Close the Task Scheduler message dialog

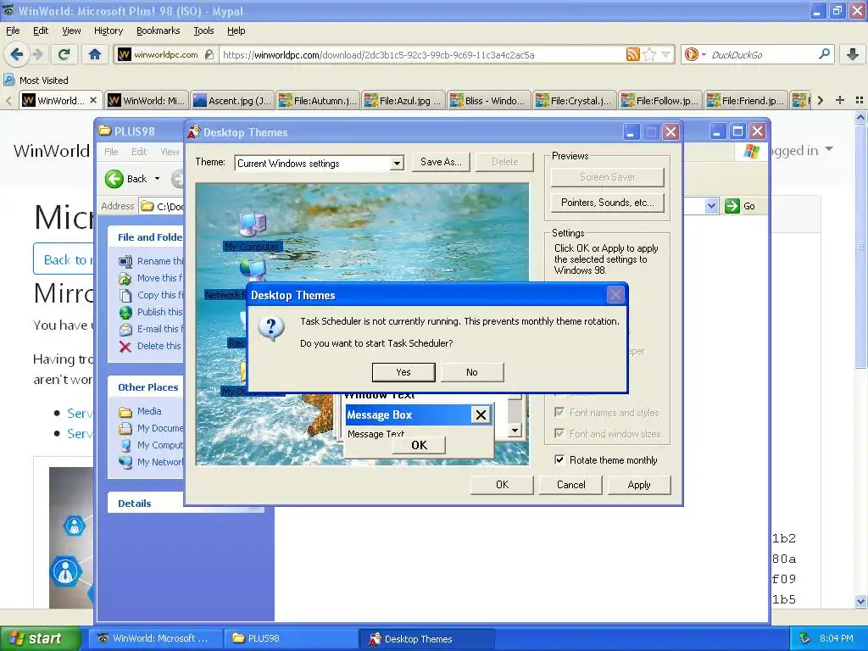tap(615, 294)
